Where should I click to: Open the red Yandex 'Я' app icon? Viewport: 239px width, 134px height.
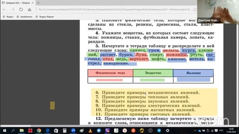(133, 131)
